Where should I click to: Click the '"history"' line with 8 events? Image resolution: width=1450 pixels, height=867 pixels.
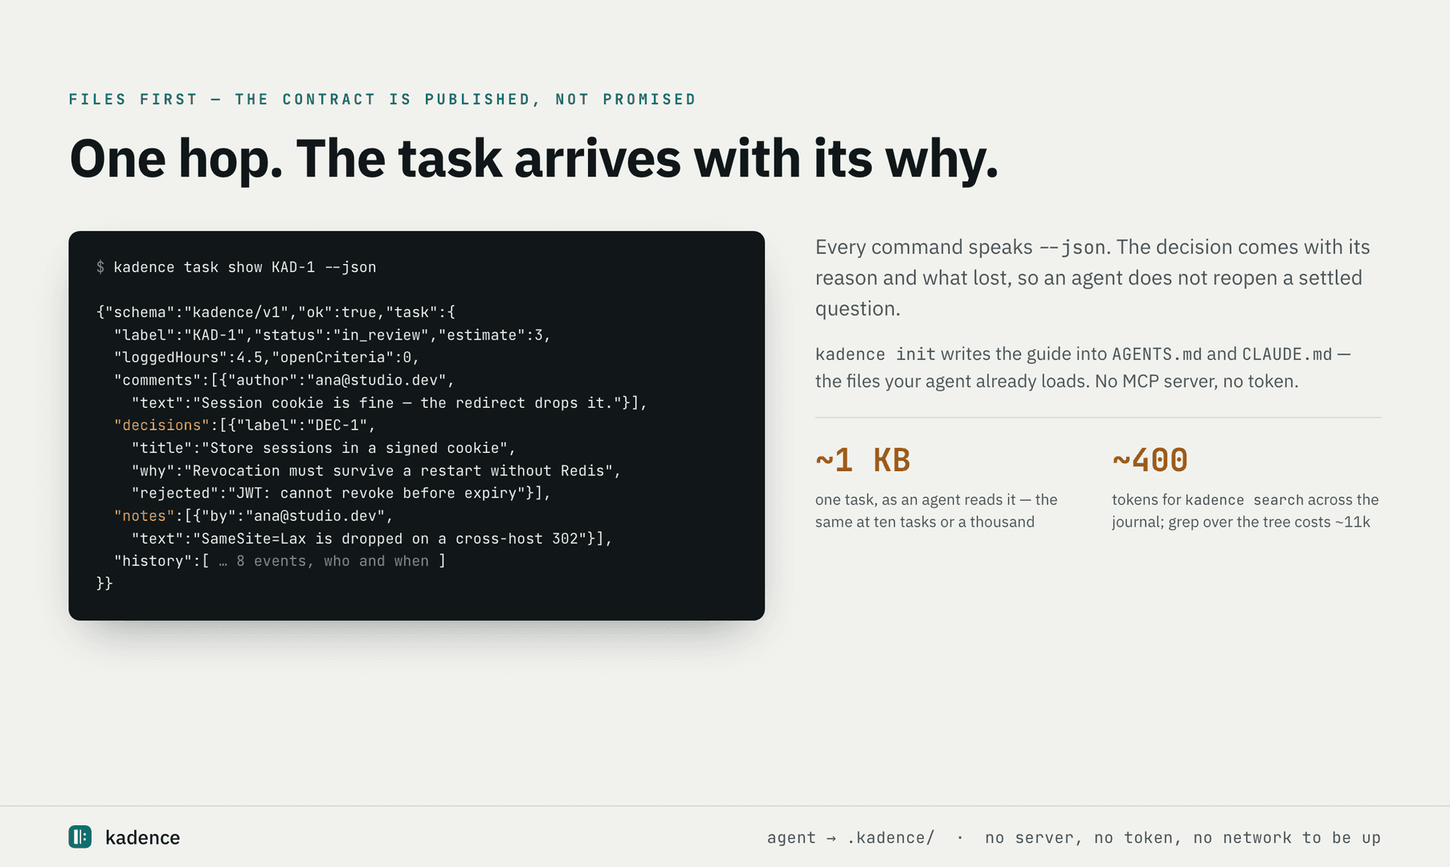280,561
